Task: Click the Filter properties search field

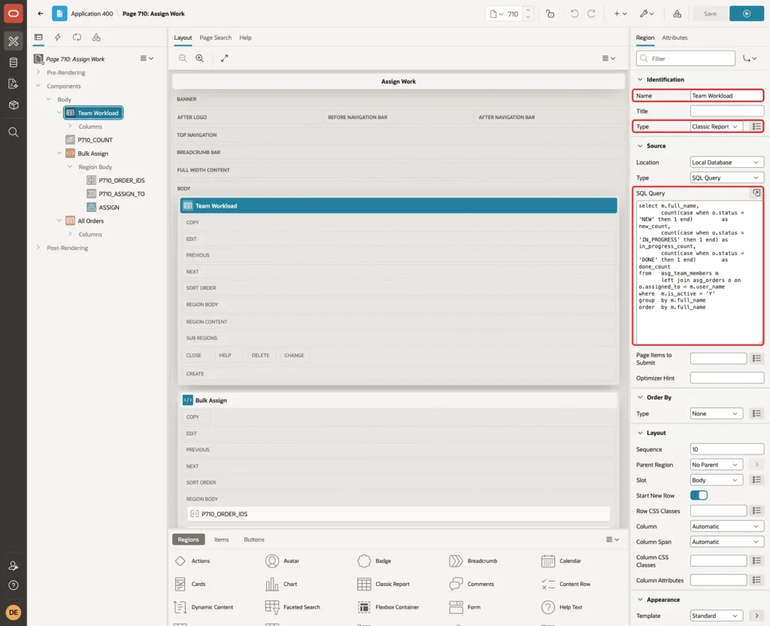Action: point(686,59)
